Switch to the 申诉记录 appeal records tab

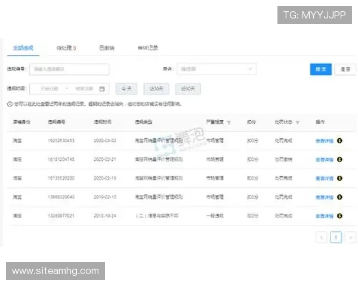(x=148, y=48)
